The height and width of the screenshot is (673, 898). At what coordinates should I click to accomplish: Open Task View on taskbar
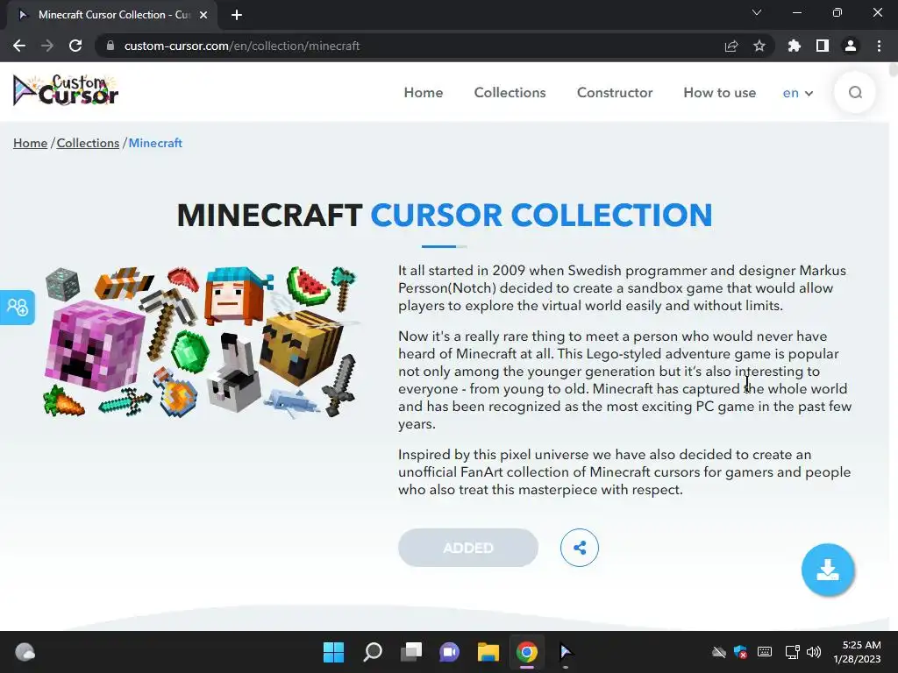(411, 652)
